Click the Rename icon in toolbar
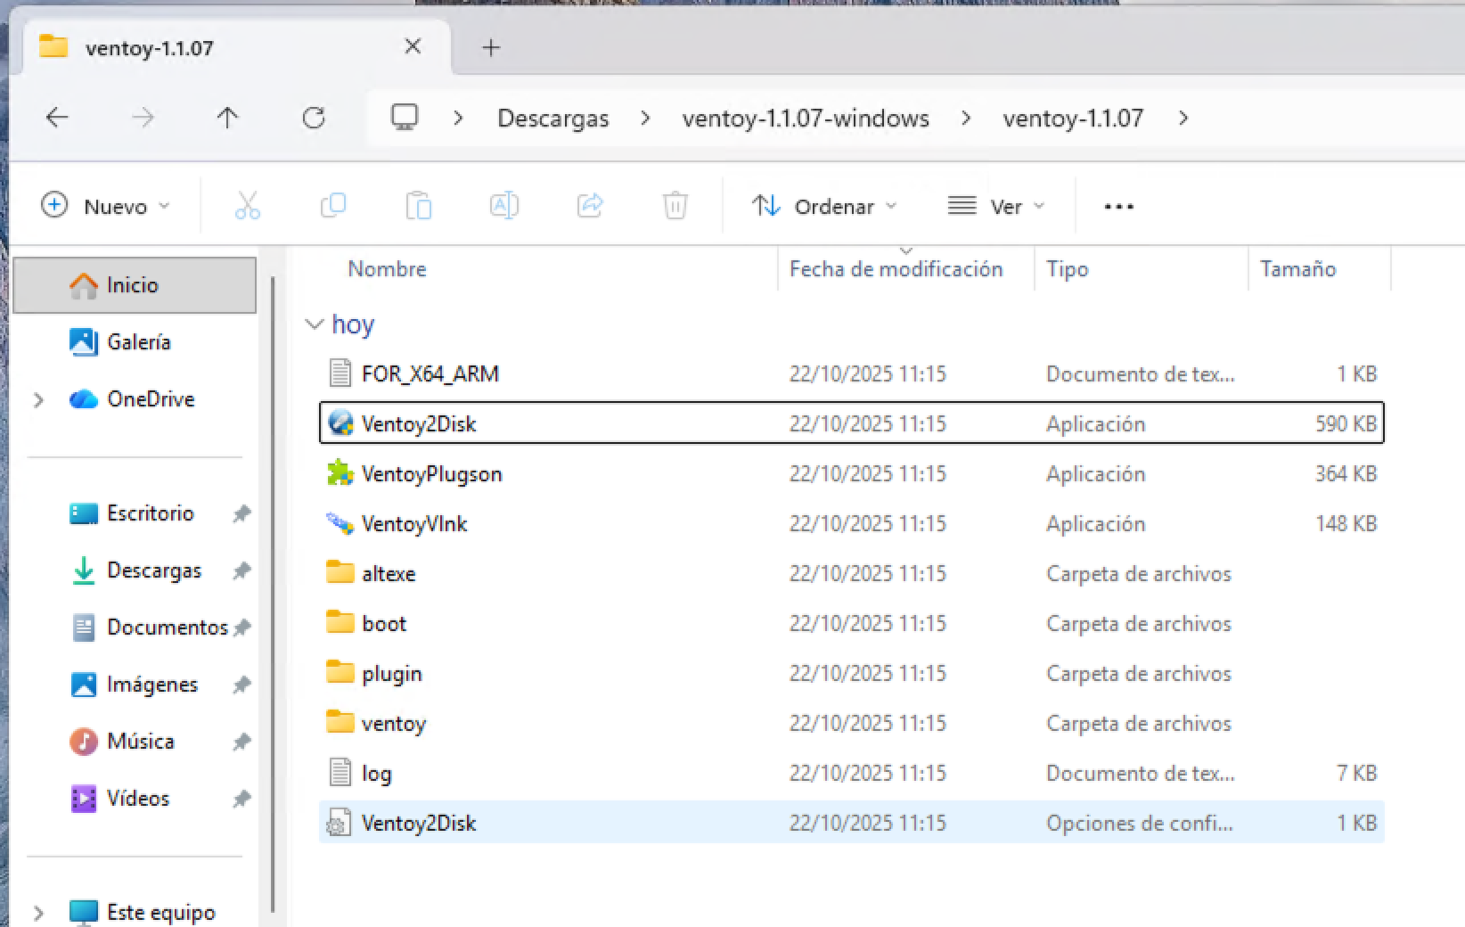The width and height of the screenshot is (1465, 927). tap(503, 206)
